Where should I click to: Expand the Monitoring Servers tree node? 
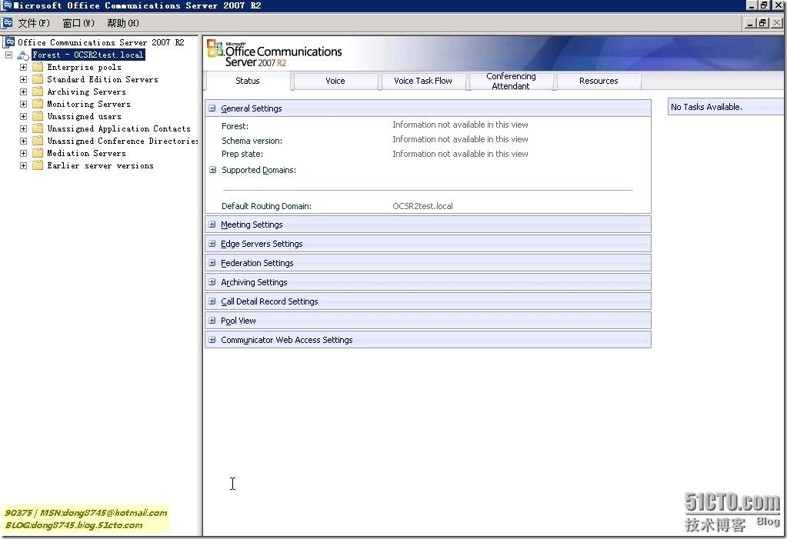[x=23, y=104]
